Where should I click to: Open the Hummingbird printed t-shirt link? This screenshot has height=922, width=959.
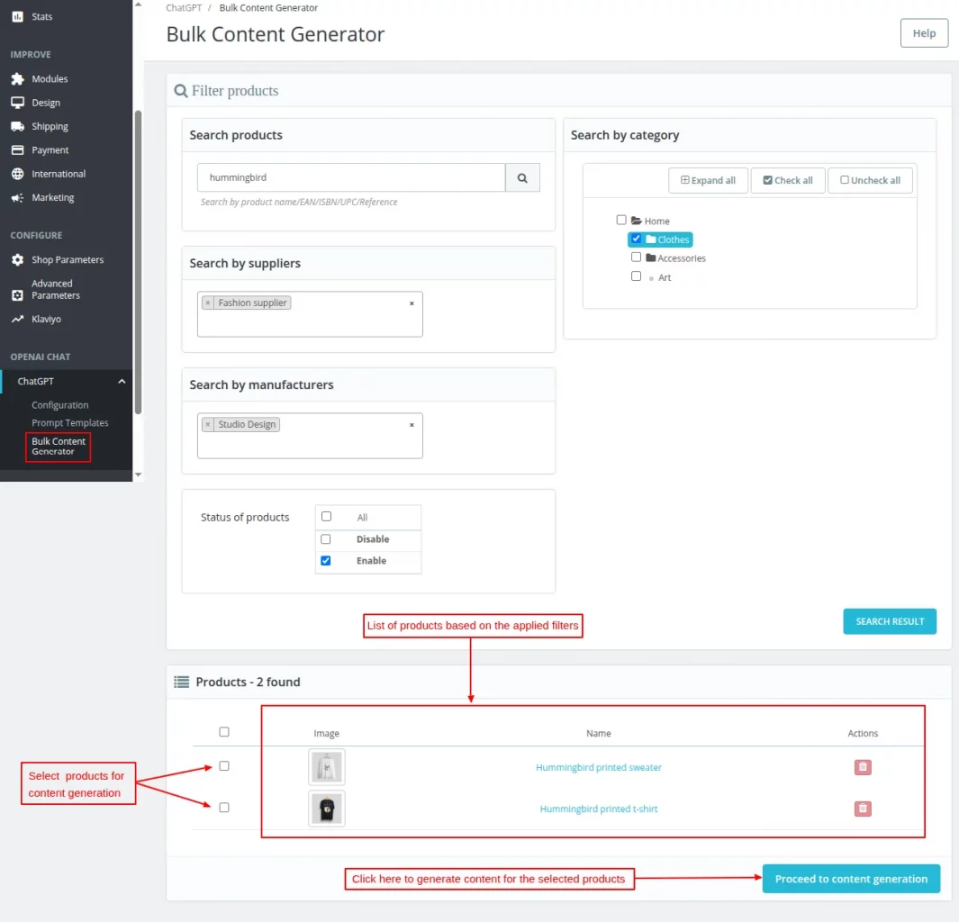(598, 809)
